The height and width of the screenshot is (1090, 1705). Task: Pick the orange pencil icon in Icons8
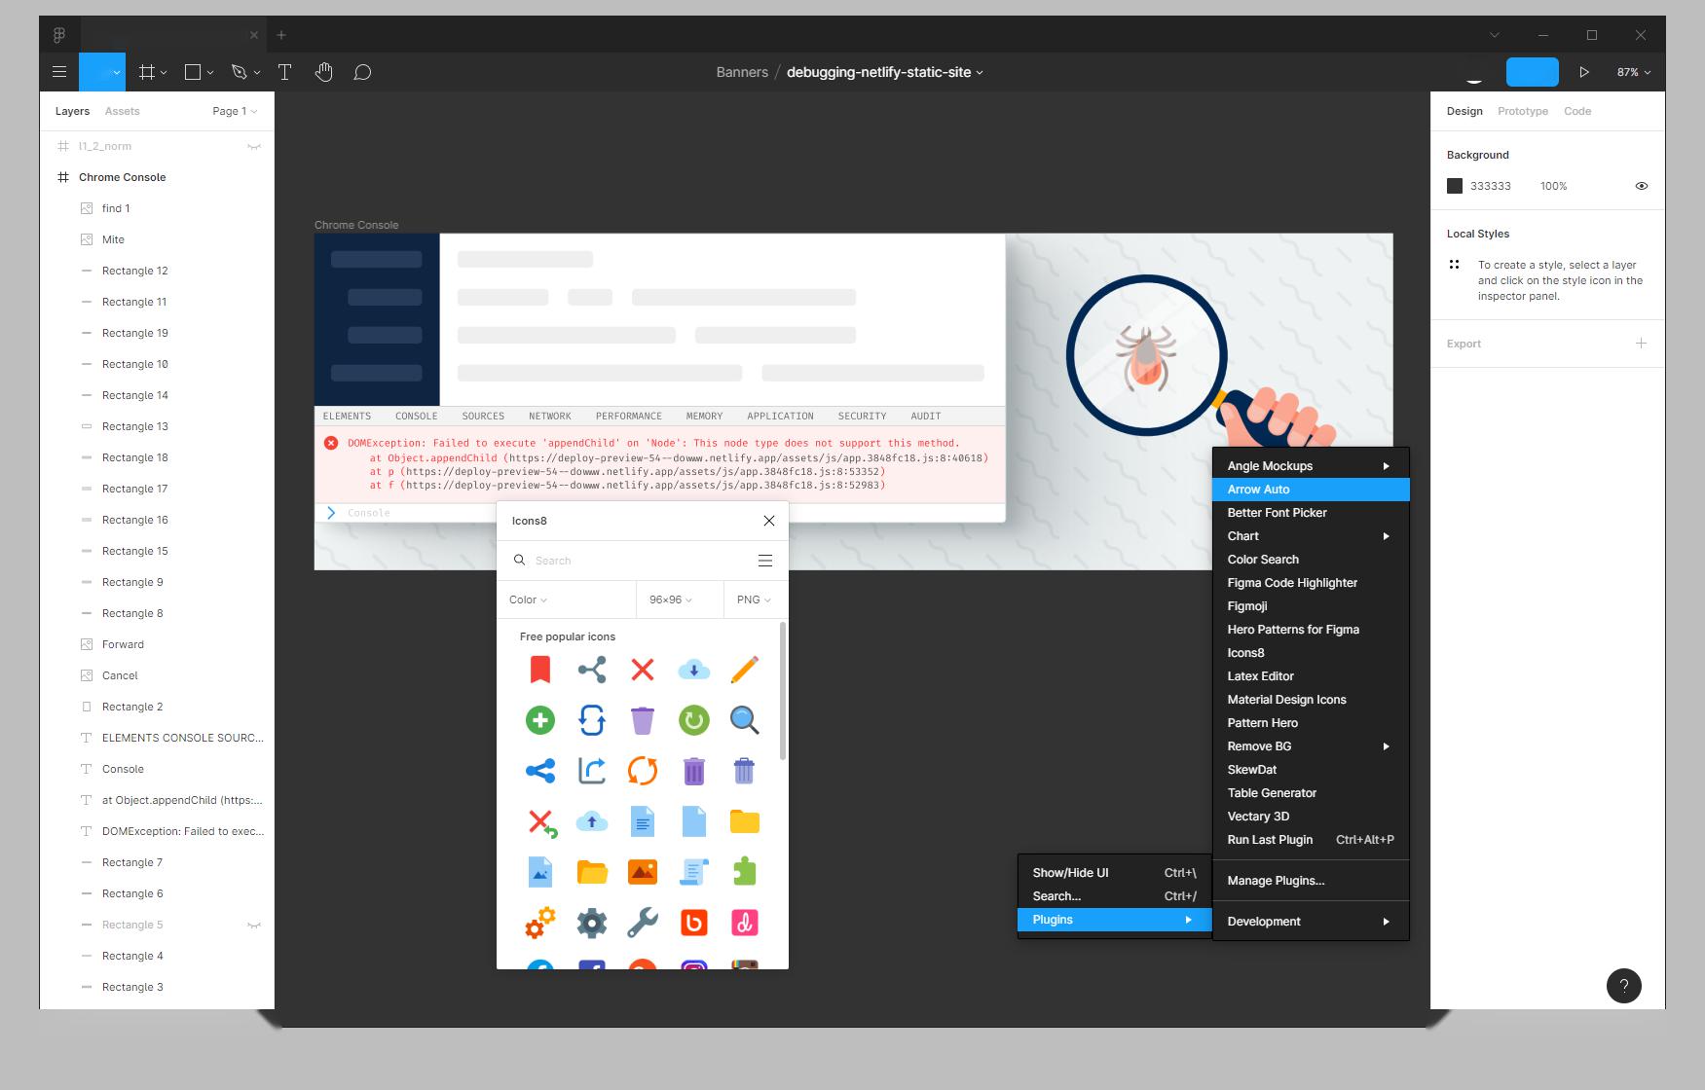745,670
